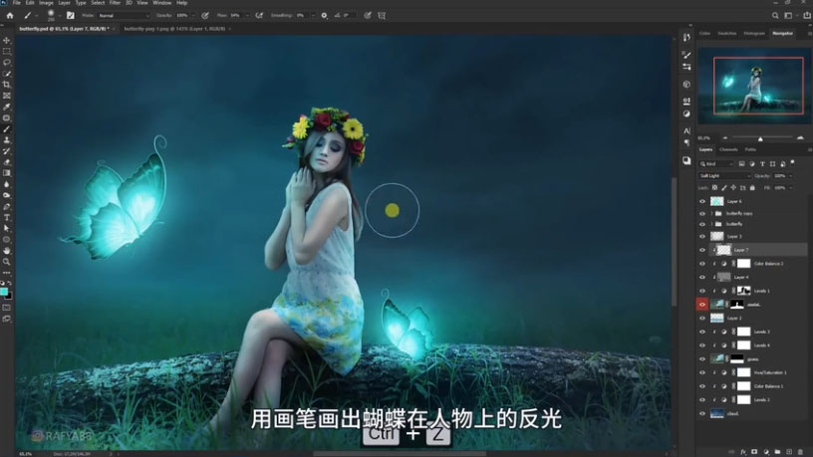Hide Hue/Saturation 1 layer

coord(702,372)
